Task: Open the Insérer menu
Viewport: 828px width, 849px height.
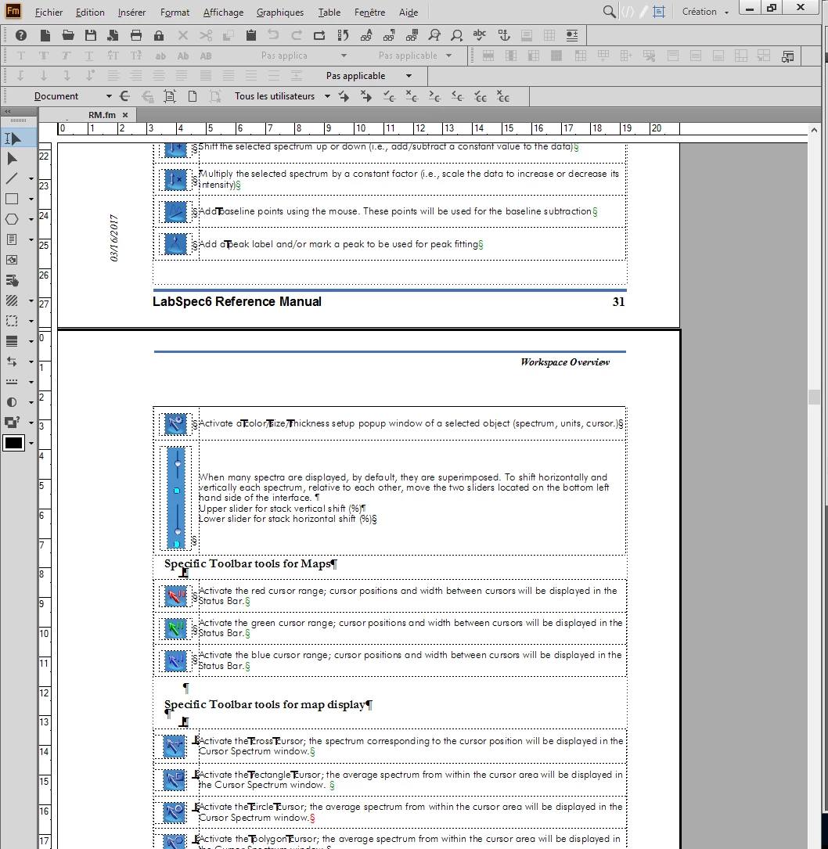Action: [131, 12]
